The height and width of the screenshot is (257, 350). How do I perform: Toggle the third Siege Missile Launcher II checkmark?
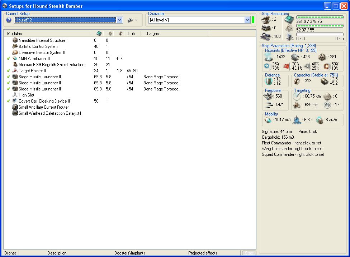[9, 89]
